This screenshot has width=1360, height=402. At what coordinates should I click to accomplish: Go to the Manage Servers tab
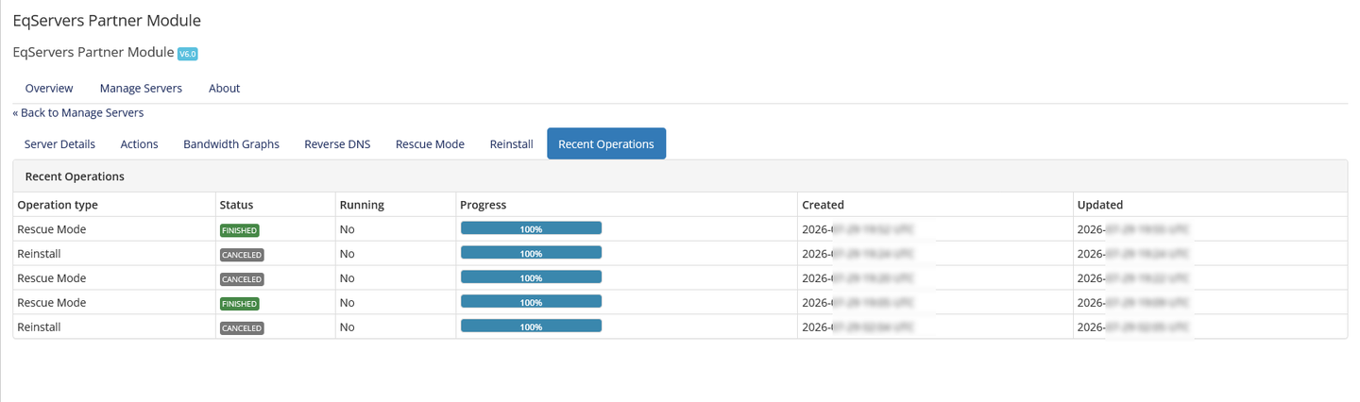(x=141, y=88)
